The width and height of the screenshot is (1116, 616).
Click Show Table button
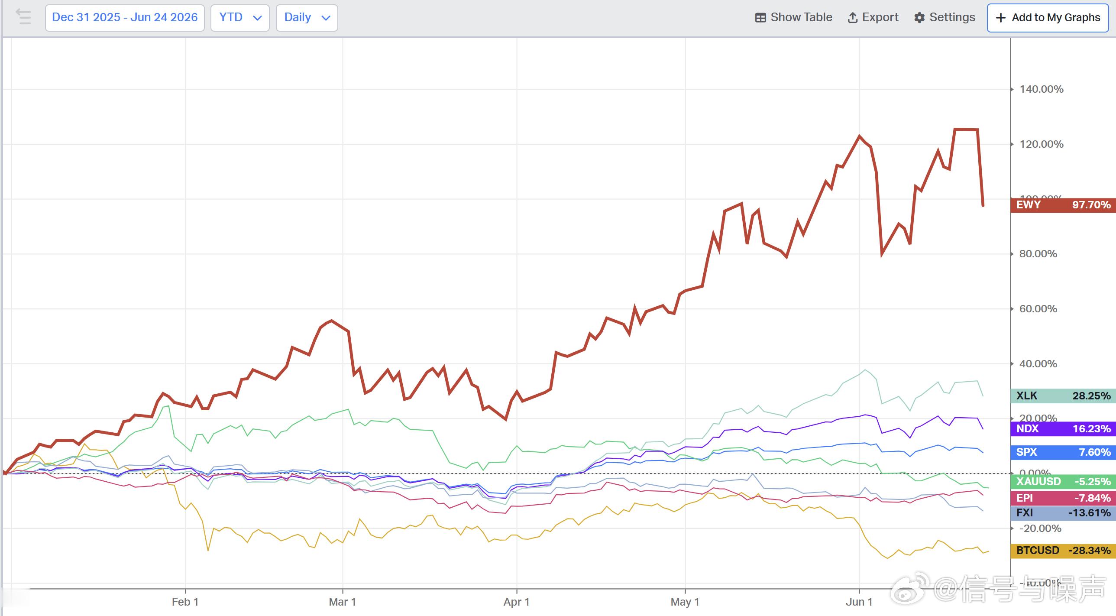coord(794,17)
